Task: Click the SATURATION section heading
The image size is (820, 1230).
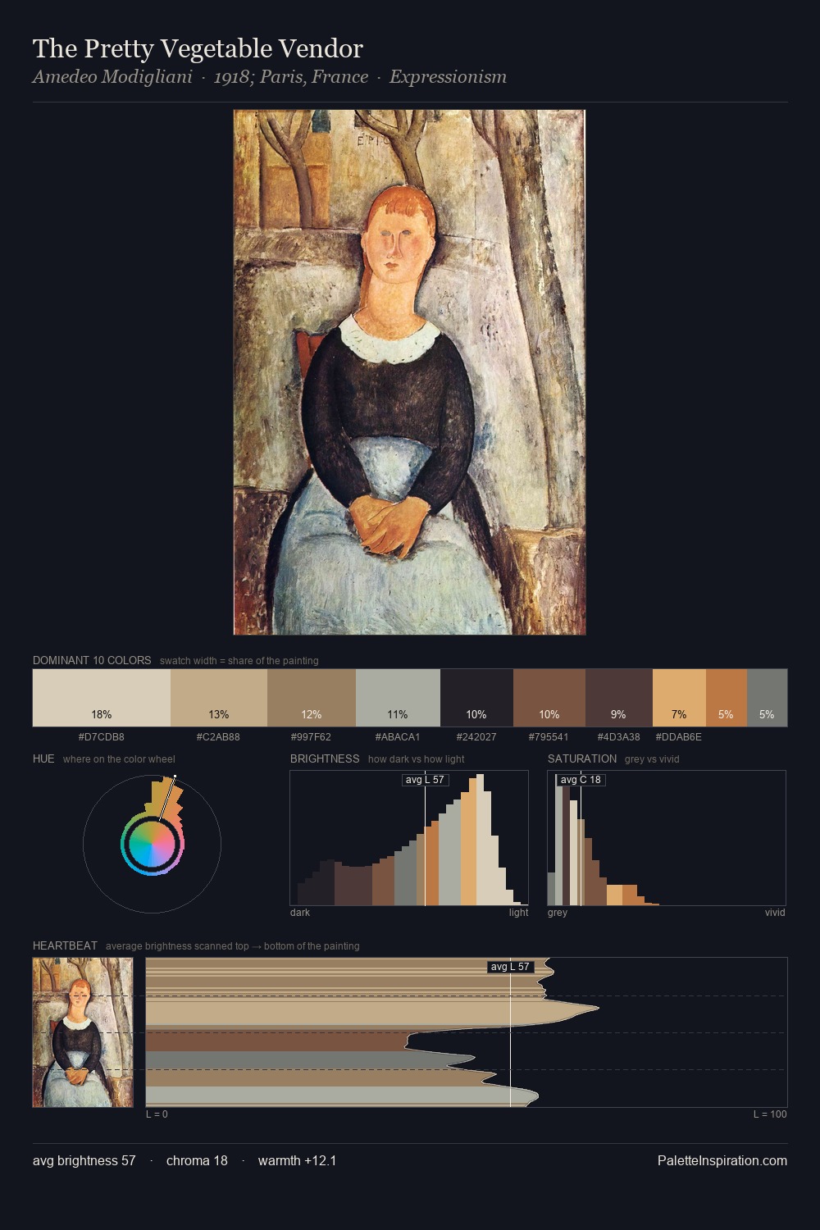Action: pos(582,758)
